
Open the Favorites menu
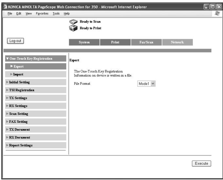(42, 13)
